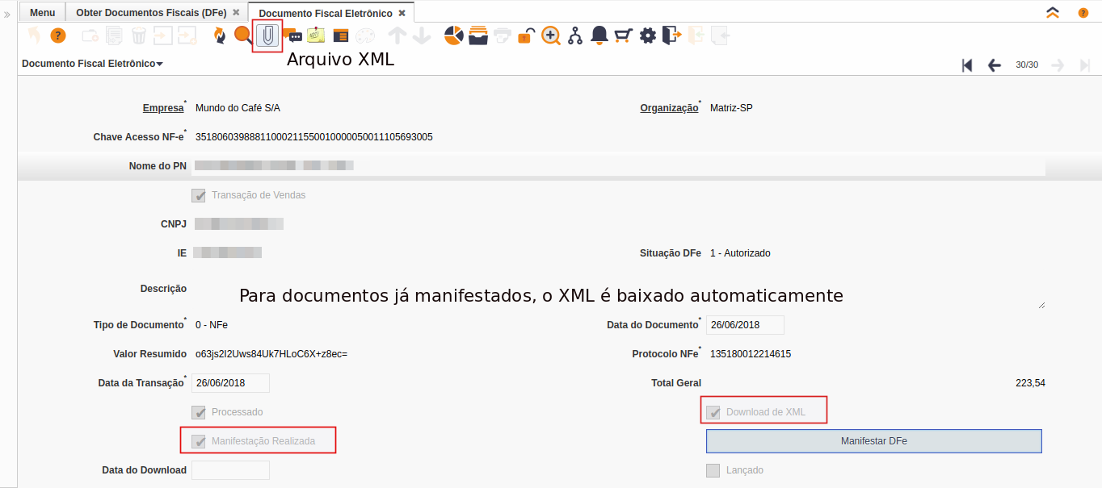Click the Valor Resumido hash value
Image resolution: width=1102 pixels, height=488 pixels.
point(271,354)
